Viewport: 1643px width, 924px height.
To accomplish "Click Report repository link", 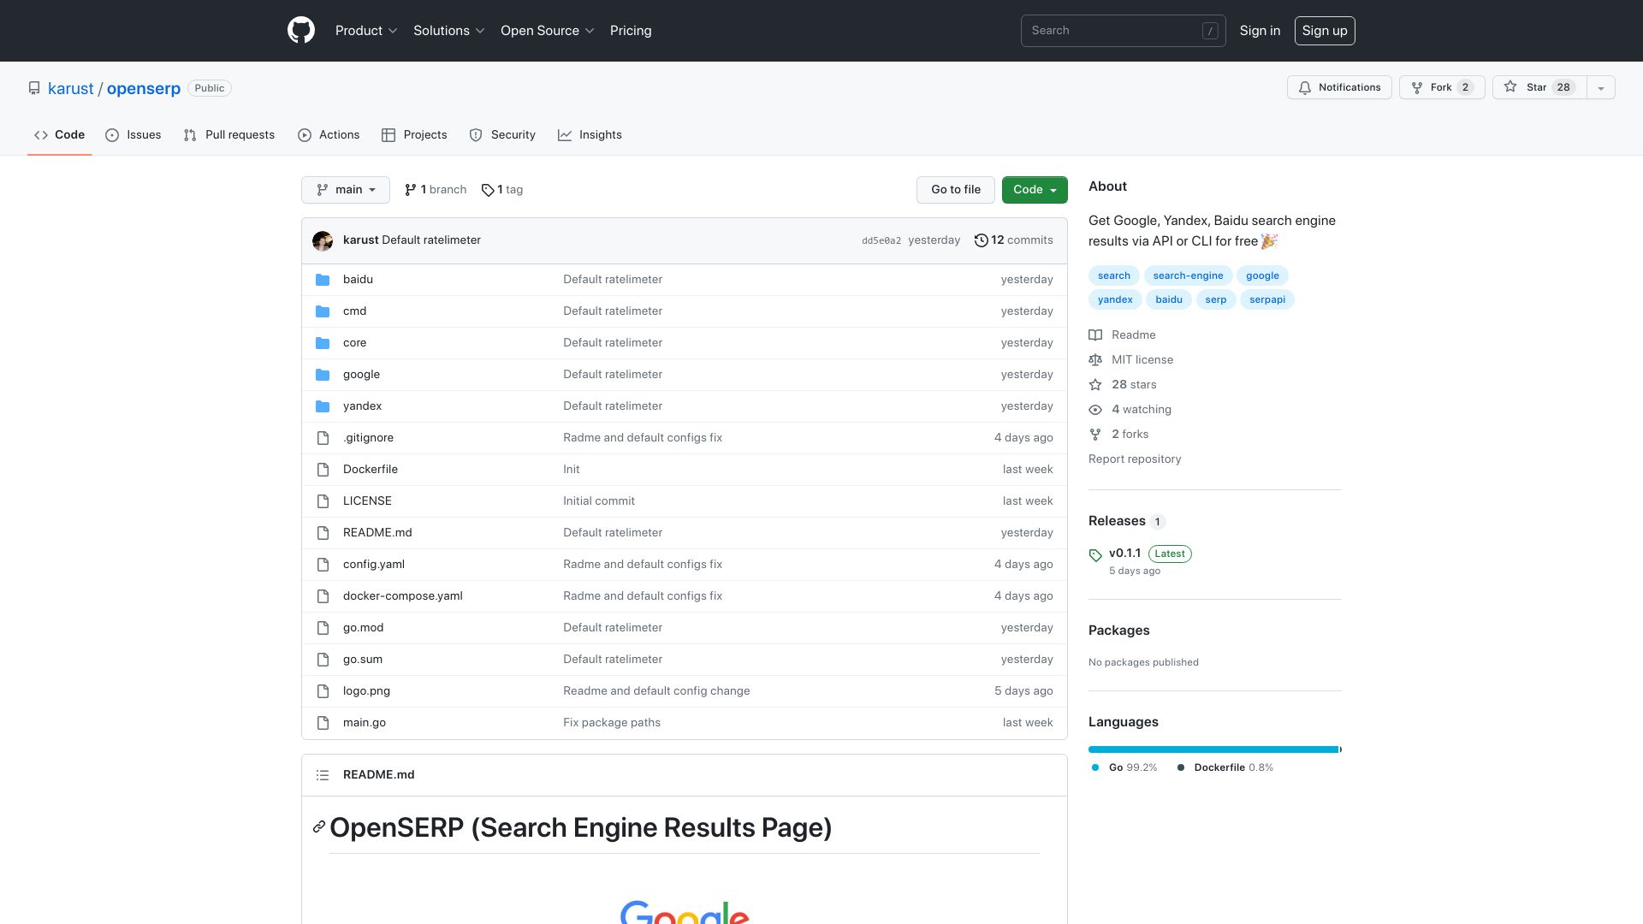I will 1135,459.
